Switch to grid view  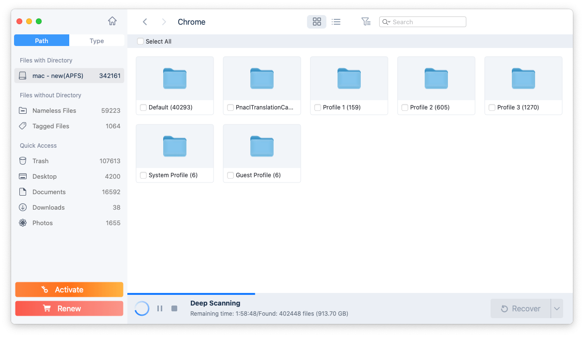[x=317, y=22]
